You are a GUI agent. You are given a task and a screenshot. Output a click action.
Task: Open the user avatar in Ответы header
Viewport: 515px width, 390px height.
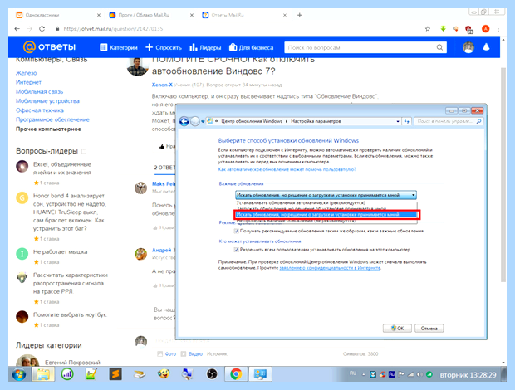coord(468,47)
